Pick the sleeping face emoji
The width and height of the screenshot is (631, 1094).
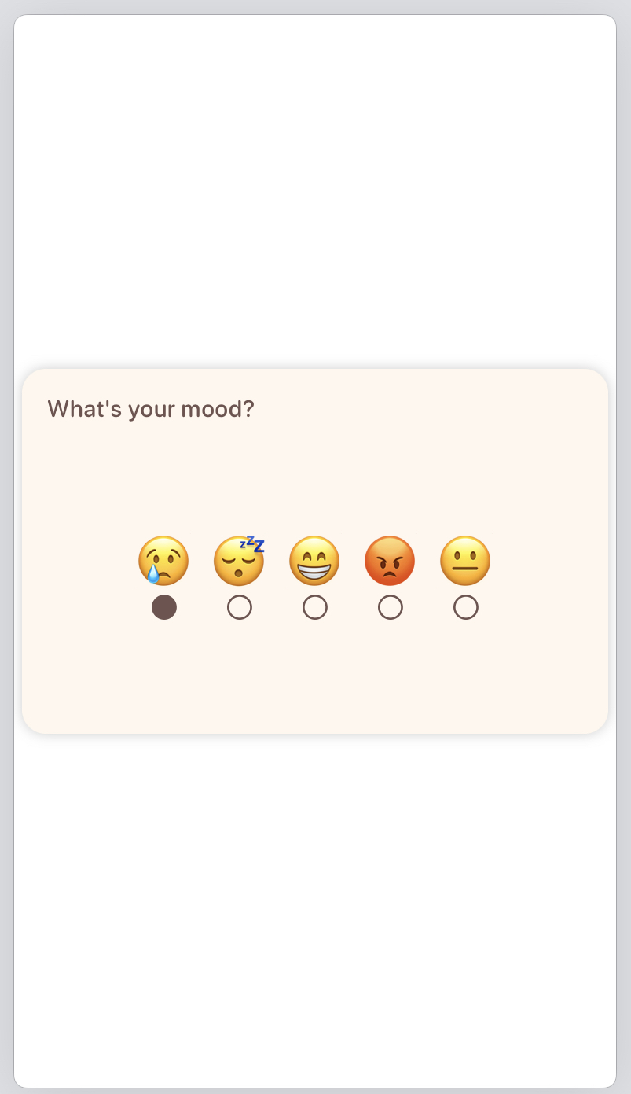coord(239,561)
